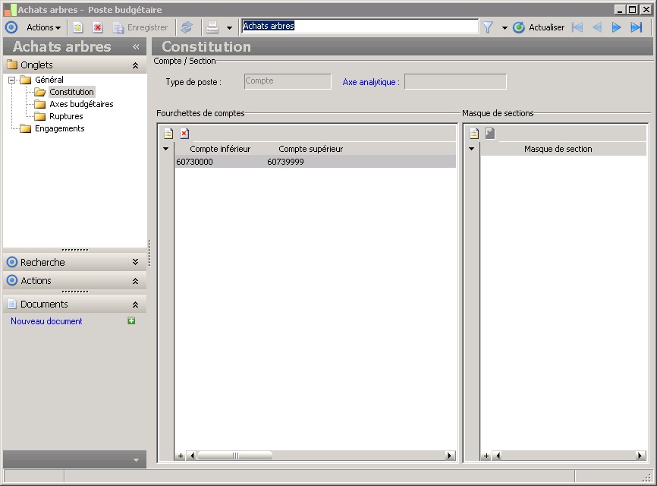Select Axes budgétaires in the tree
657x486 pixels.
coord(81,104)
